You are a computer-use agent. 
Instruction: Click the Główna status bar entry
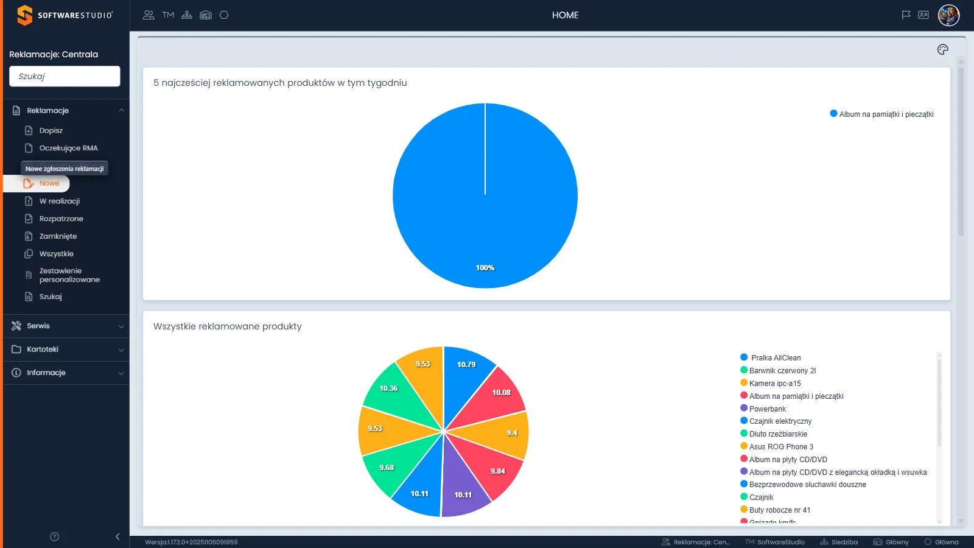click(x=941, y=542)
